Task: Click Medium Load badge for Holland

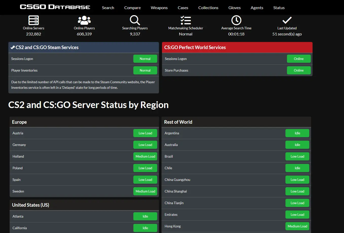Action: pyautogui.click(x=145, y=156)
